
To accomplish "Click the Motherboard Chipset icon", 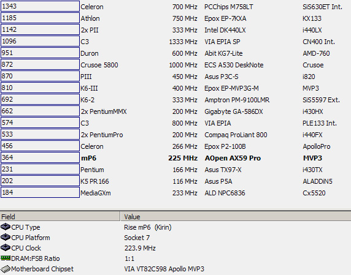I will coord(6,269).
